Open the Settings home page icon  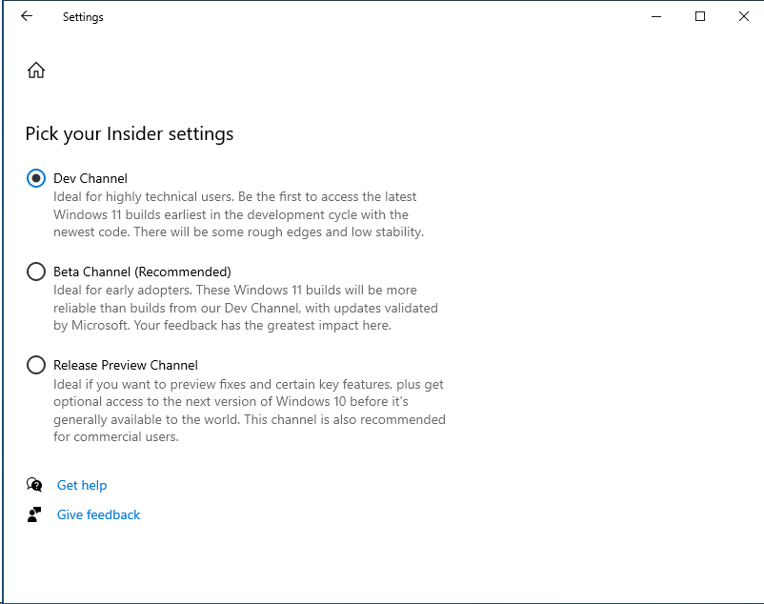(36, 70)
